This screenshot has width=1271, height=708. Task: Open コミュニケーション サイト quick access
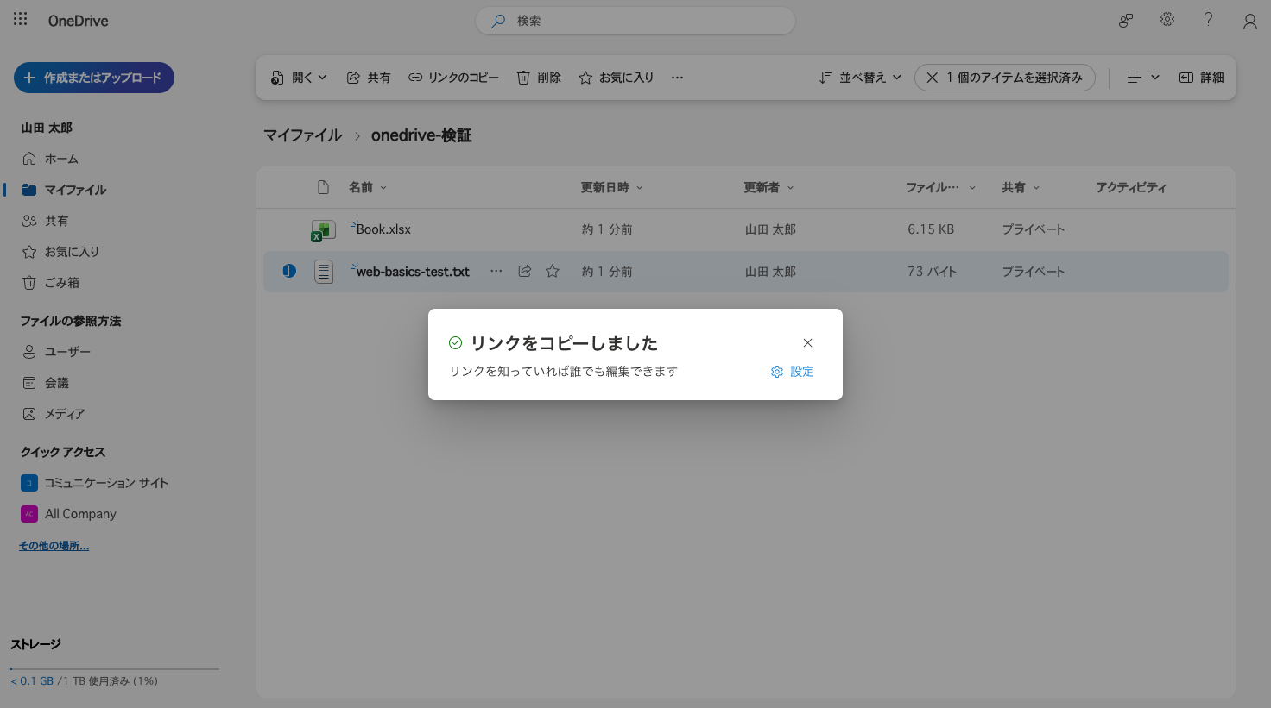[x=95, y=483]
